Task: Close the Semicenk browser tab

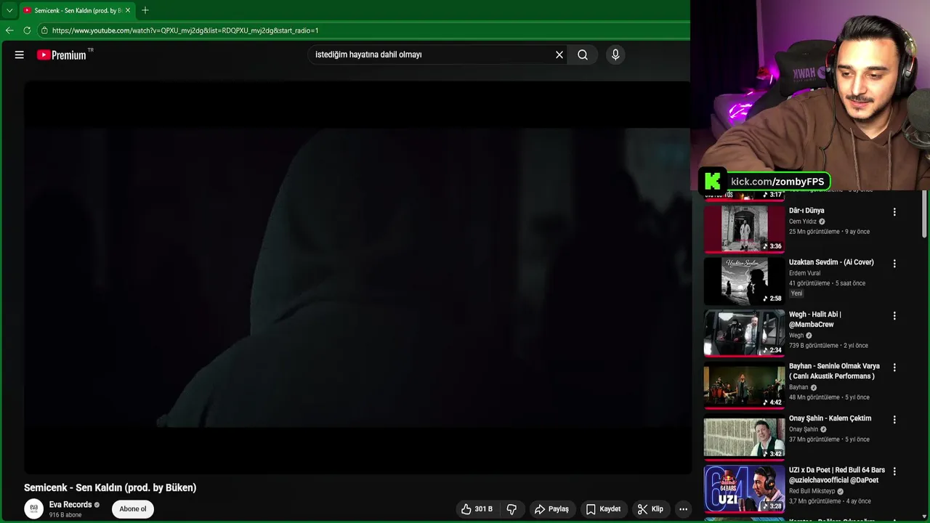Action: pos(128,10)
